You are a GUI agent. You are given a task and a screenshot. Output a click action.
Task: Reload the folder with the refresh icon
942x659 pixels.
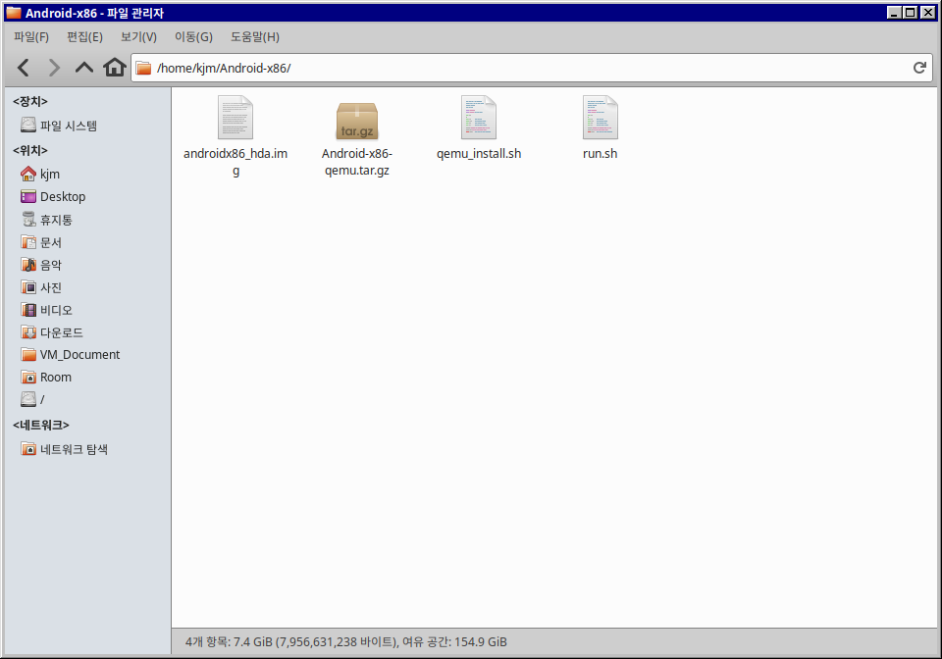tap(919, 68)
